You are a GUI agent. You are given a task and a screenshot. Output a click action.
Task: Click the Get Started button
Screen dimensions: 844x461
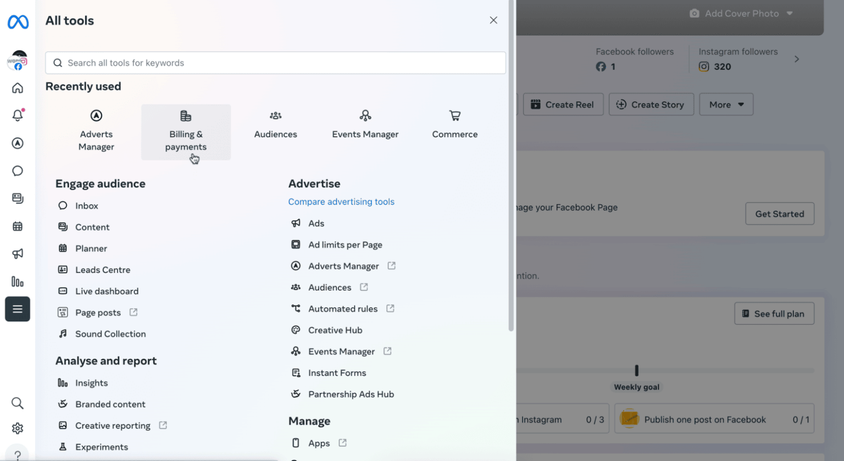pos(780,214)
